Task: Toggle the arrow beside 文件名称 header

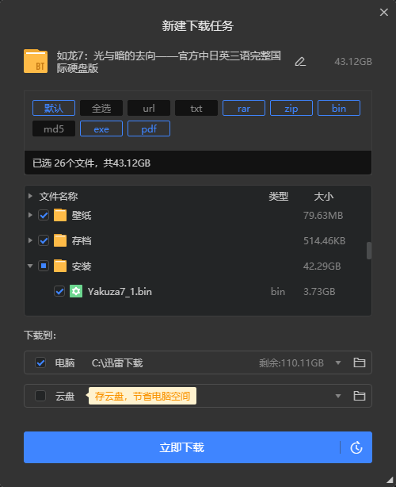Action: click(x=30, y=196)
